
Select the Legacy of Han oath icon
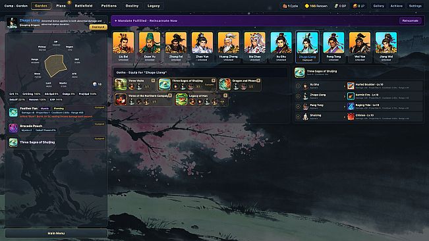point(181,99)
